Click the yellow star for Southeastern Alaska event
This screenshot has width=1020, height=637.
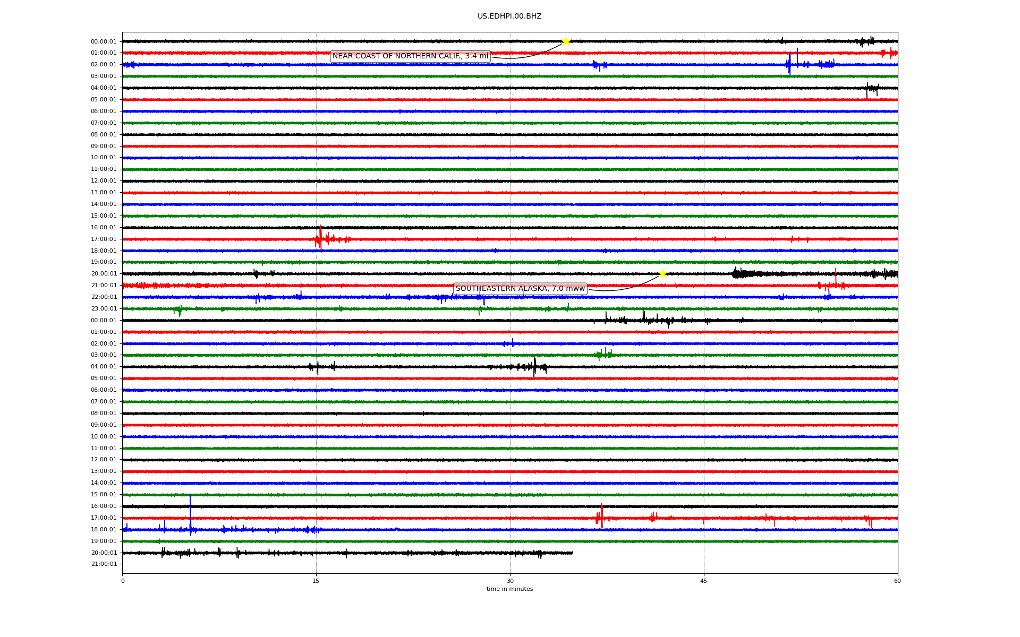coord(662,273)
